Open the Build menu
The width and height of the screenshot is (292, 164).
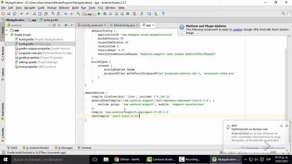click(x=75, y=8)
